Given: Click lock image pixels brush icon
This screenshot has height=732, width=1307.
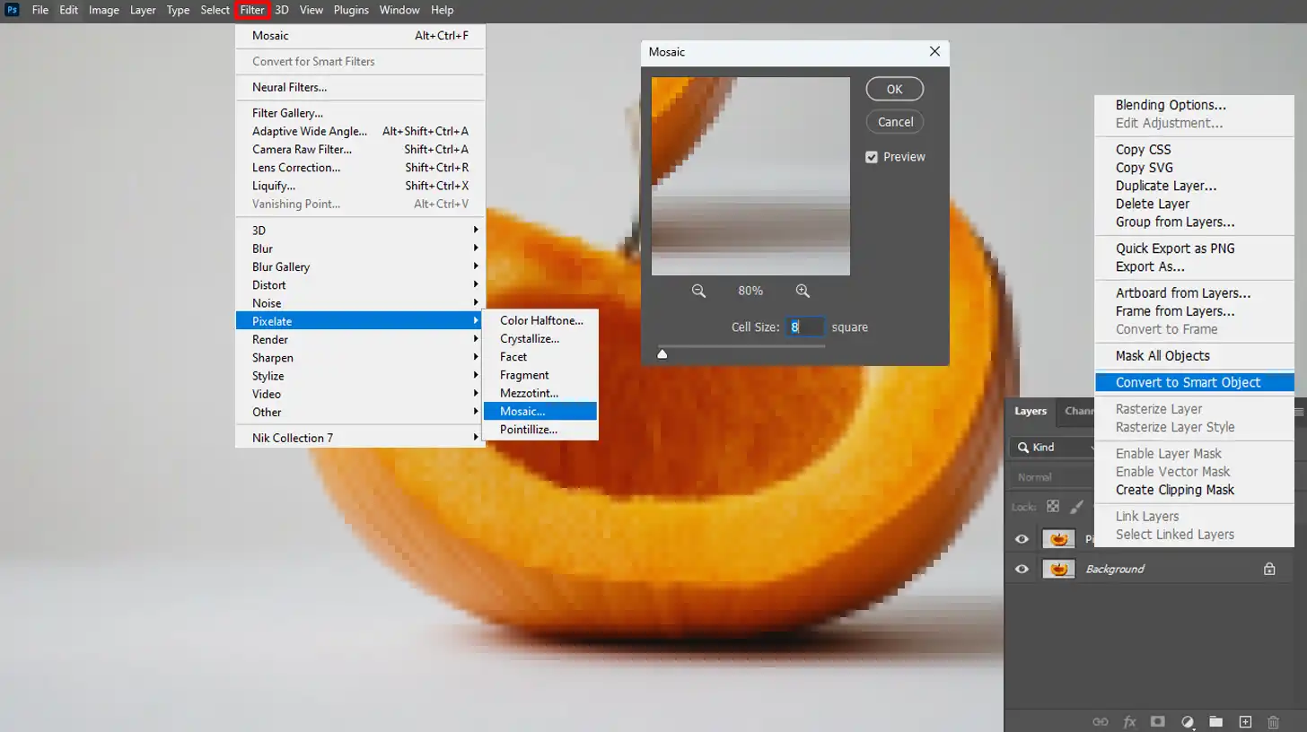Looking at the screenshot, I should 1077,506.
